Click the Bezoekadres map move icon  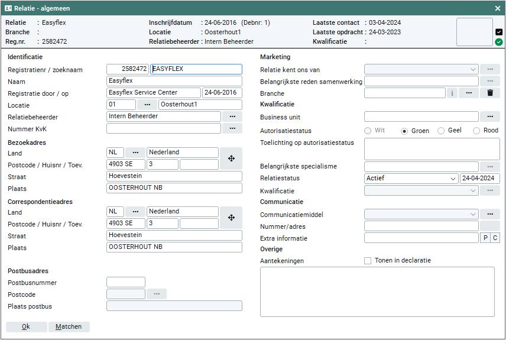tap(231, 158)
